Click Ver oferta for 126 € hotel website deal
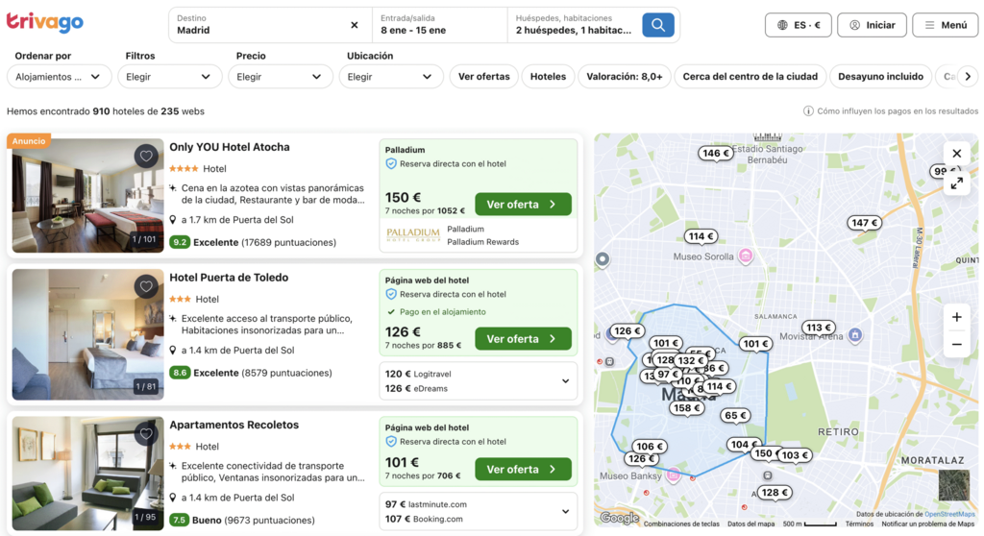Viewport: 984px width, 536px height. point(523,339)
